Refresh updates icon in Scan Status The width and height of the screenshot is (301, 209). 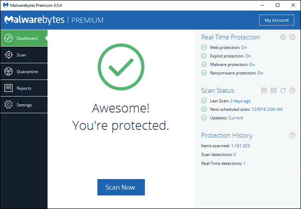tap(283, 90)
